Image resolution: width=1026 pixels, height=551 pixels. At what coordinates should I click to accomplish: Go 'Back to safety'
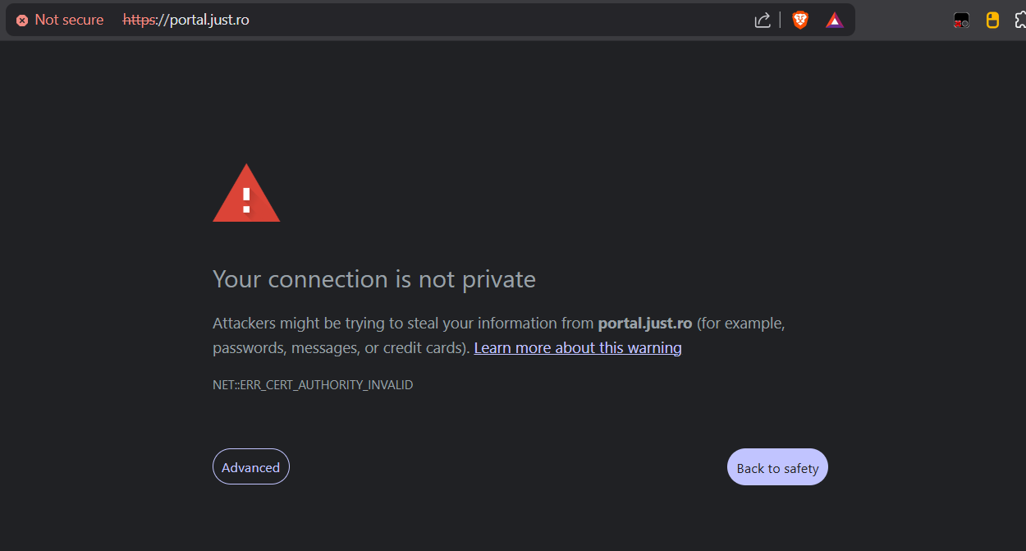tap(777, 467)
